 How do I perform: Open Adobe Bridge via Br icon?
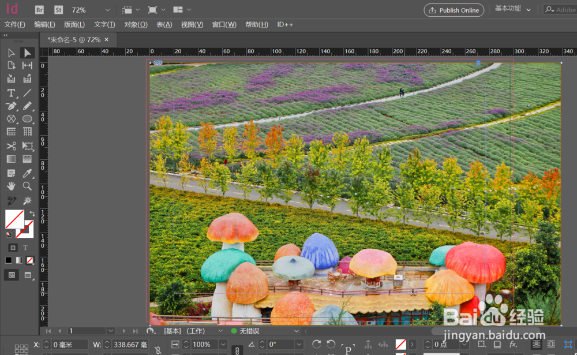[39, 10]
